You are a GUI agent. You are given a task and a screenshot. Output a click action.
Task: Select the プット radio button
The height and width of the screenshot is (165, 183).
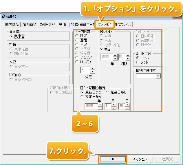(138, 62)
